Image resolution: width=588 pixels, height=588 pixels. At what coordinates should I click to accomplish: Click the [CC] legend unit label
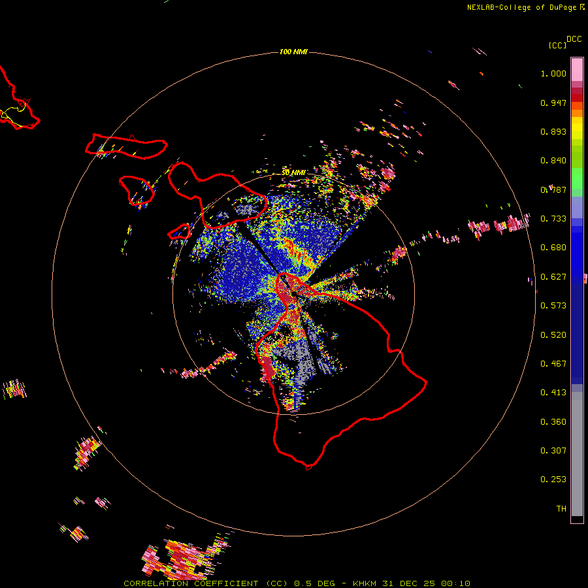pos(557,45)
